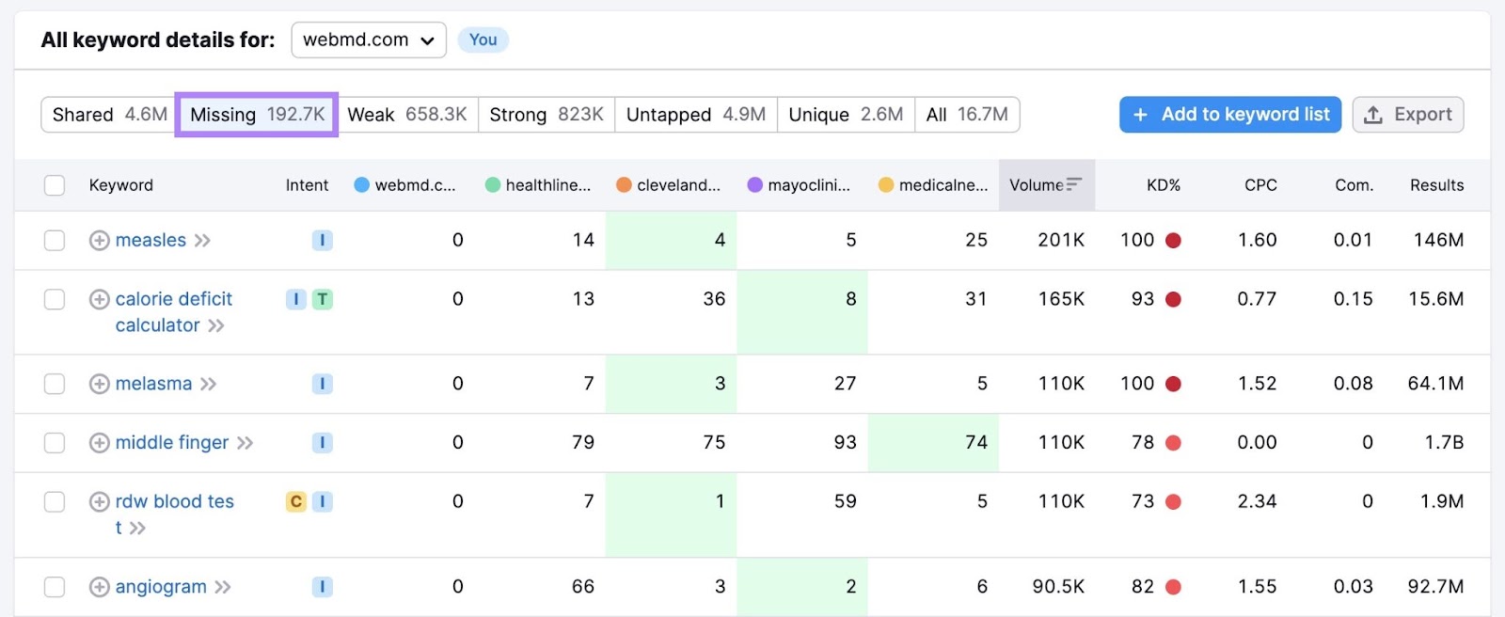Click the Export button
Viewport: 1505px width, 617px height.
coord(1407,115)
